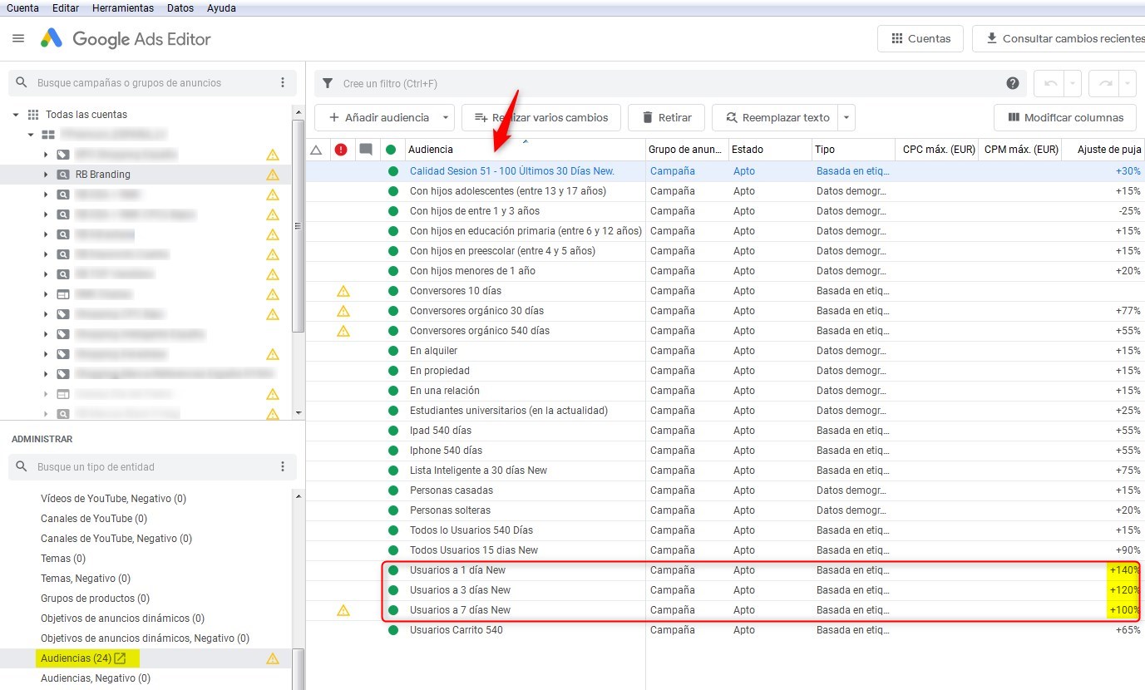Image resolution: width=1145 pixels, height=690 pixels.
Task: Click warning icon beside RB Branding campaign
Action: [272, 175]
